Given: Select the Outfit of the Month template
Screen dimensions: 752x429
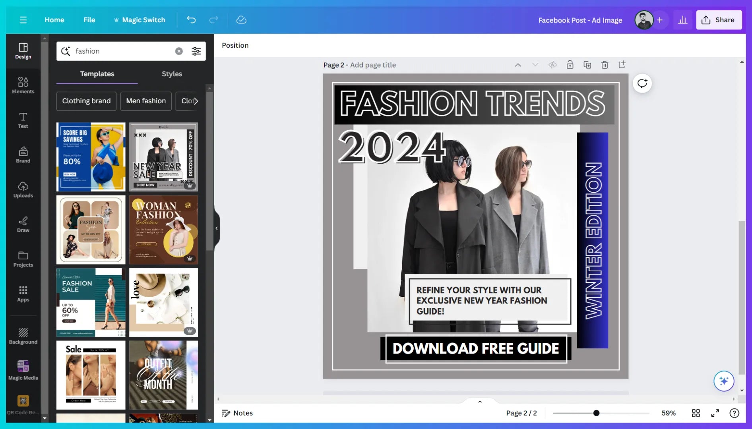Looking at the screenshot, I should point(163,375).
